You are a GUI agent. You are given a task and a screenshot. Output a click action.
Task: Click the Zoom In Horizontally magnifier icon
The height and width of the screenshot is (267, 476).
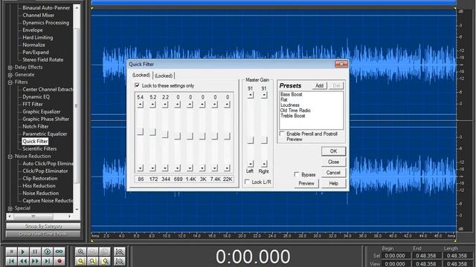(x=81, y=251)
